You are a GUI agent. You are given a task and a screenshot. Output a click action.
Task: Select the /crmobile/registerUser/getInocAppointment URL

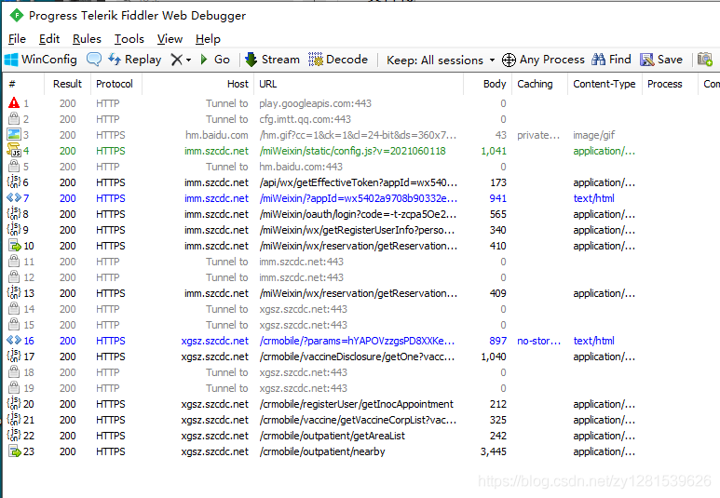pyautogui.click(x=357, y=404)
